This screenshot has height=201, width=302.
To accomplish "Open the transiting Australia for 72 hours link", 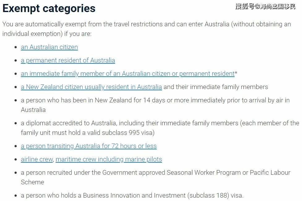I will click(89, 146).
